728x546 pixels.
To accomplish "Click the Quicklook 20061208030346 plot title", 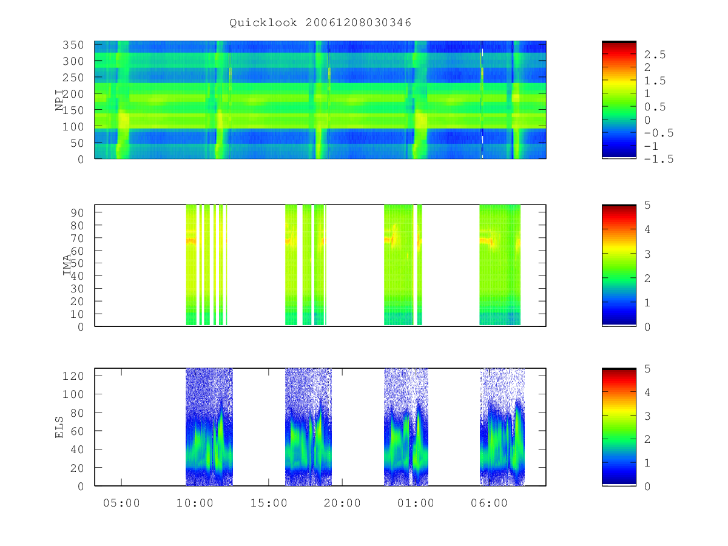I will pyautogui.click(x=320, y=23).
